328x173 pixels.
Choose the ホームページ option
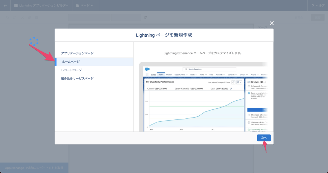(71, 61)
